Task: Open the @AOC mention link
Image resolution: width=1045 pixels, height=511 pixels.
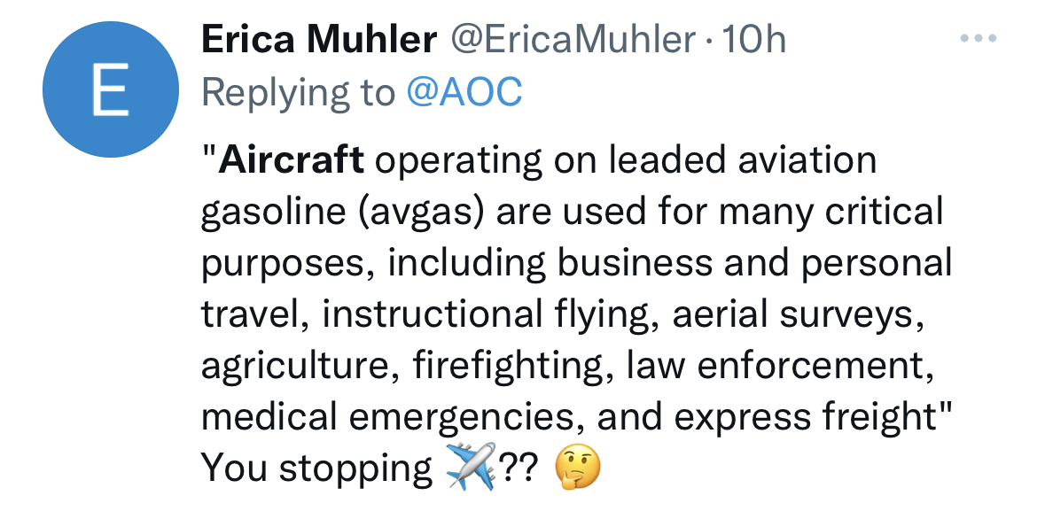Action: [464, 92]
